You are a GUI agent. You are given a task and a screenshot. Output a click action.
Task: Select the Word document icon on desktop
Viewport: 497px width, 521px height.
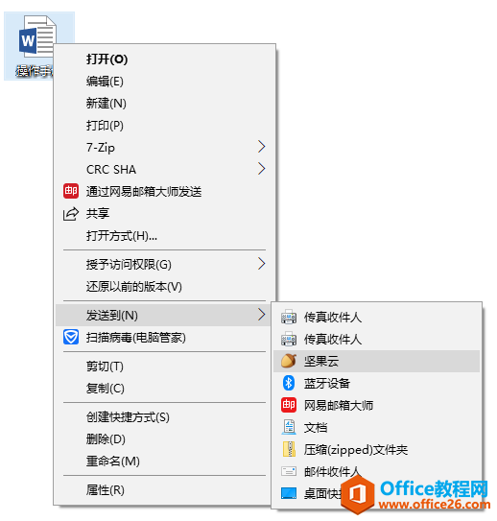click(x=37, y=36)
